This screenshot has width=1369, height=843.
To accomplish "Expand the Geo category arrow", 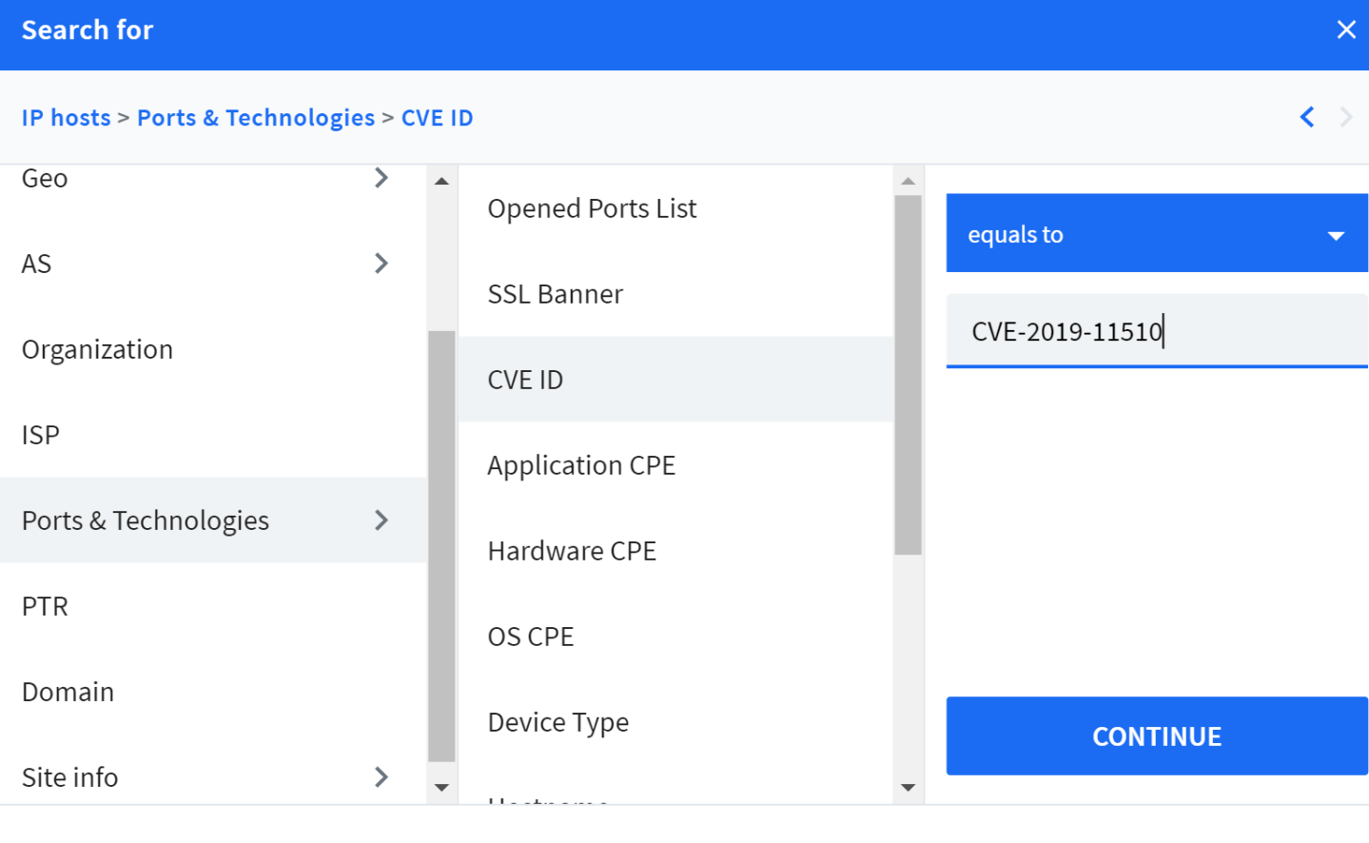I will point(381,178).
